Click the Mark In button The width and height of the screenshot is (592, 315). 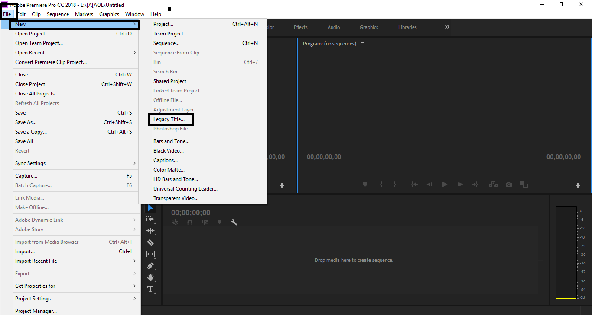pos(381,185)
